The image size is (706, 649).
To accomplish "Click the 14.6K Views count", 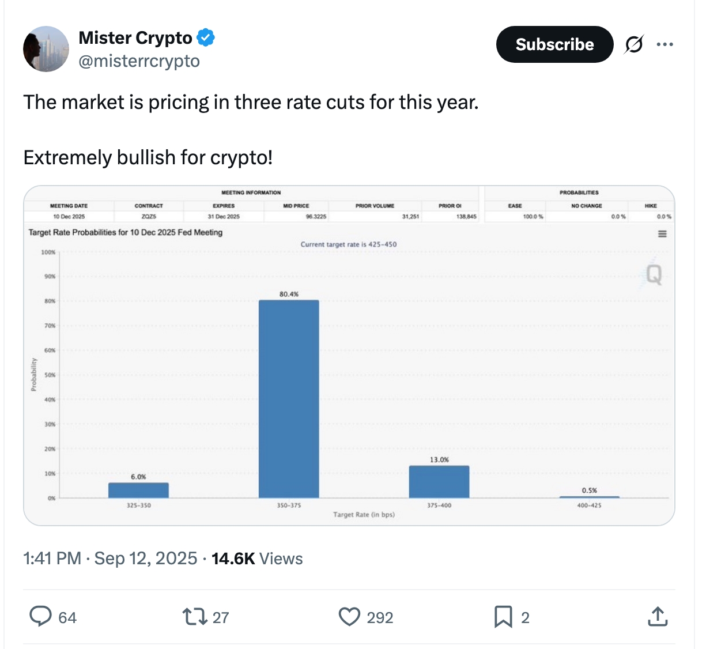I will pyautogui.click(x=257, y=559).
